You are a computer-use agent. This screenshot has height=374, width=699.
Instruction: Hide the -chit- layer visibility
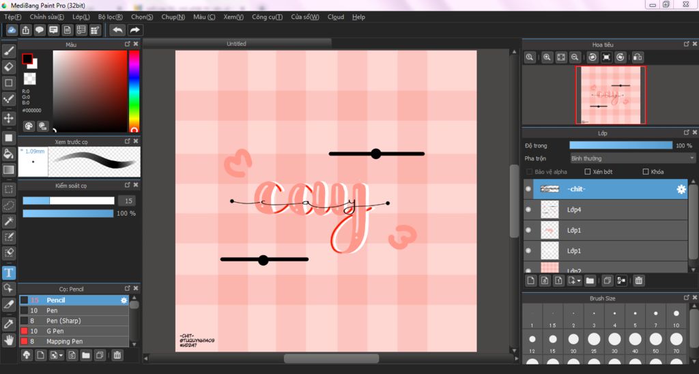pos(528,189)
